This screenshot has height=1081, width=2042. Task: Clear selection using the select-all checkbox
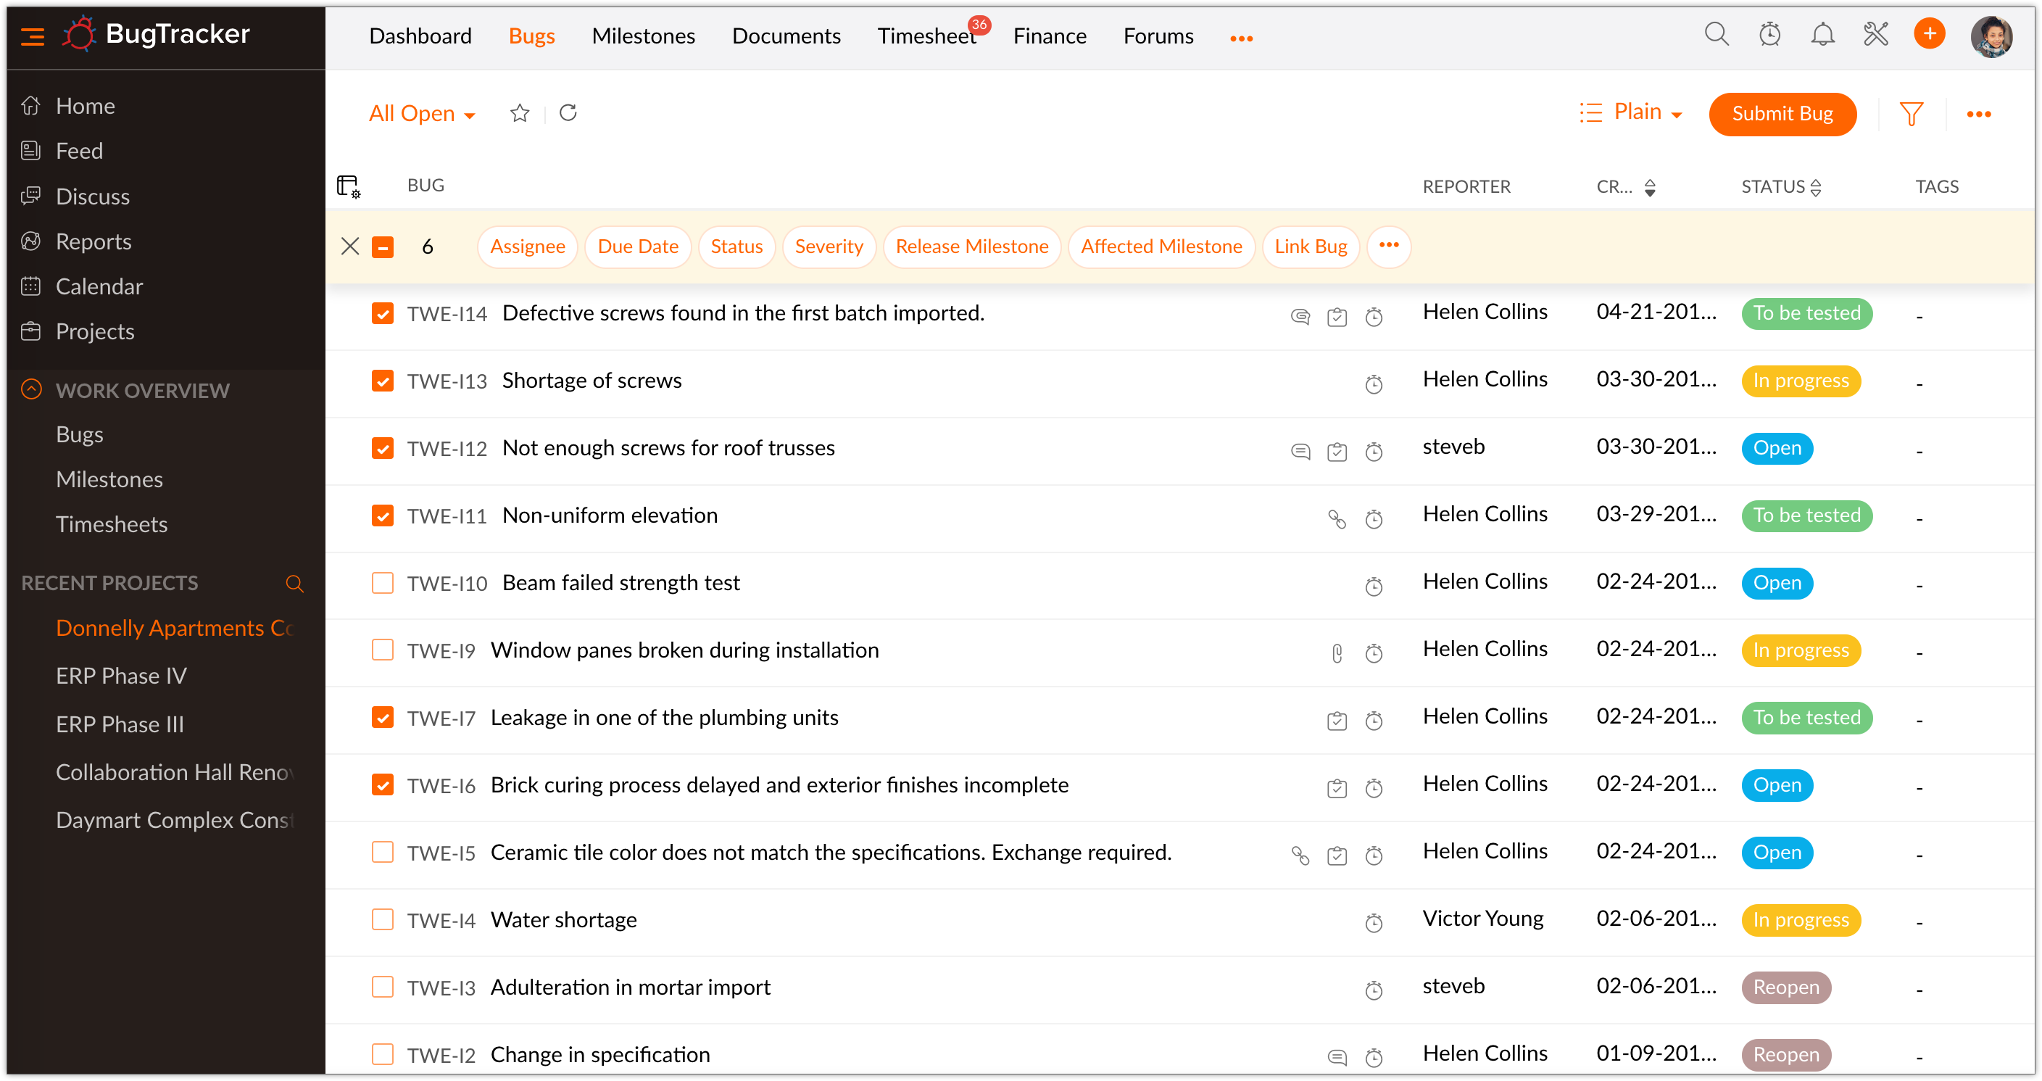(x=383, y=247)
